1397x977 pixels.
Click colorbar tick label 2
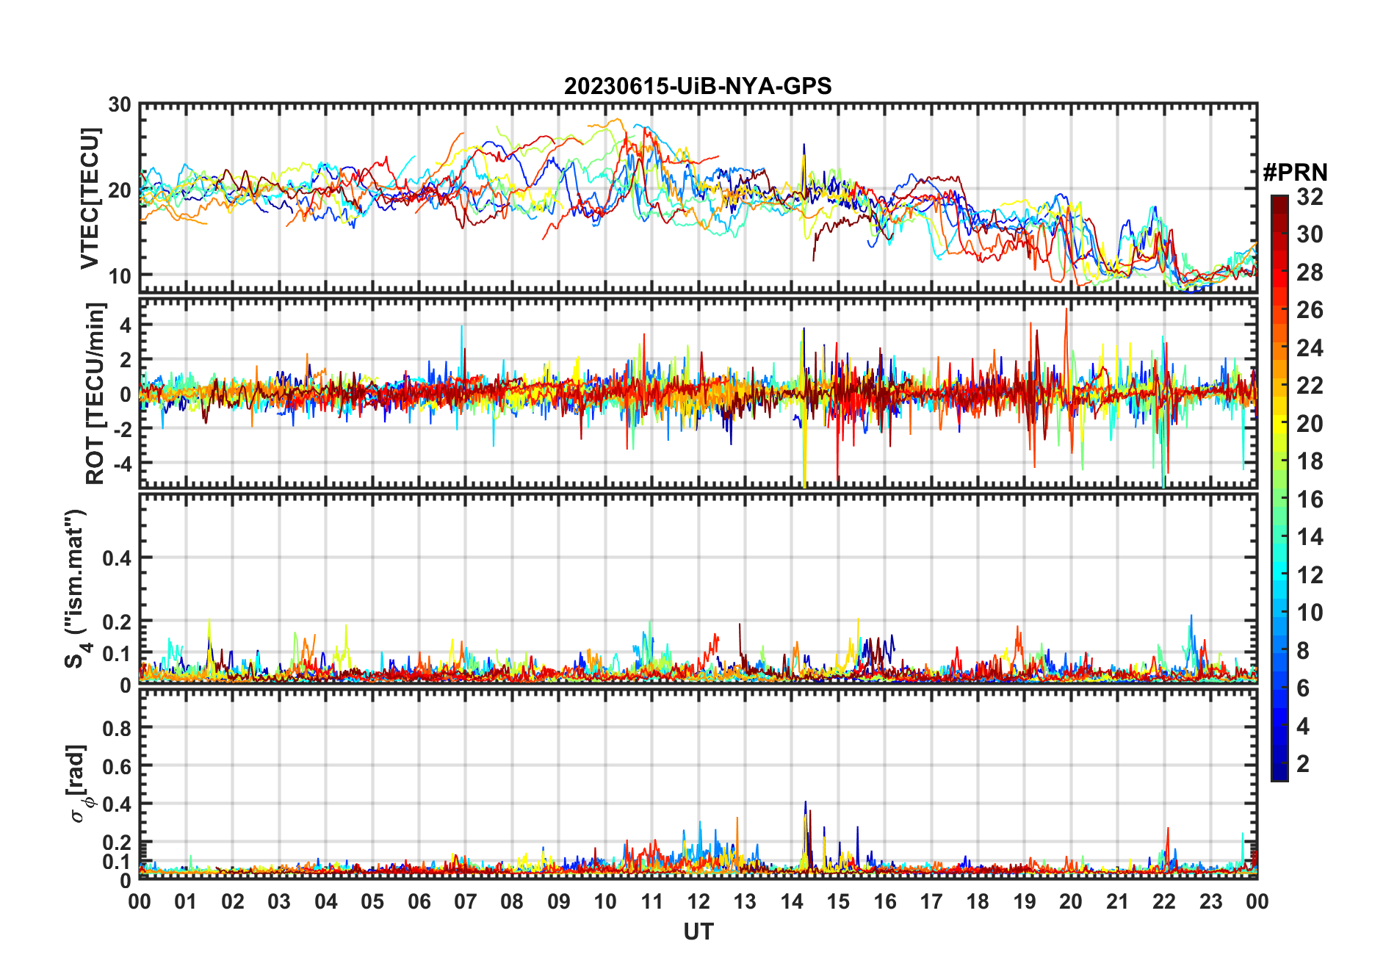tap(1303, 764)
